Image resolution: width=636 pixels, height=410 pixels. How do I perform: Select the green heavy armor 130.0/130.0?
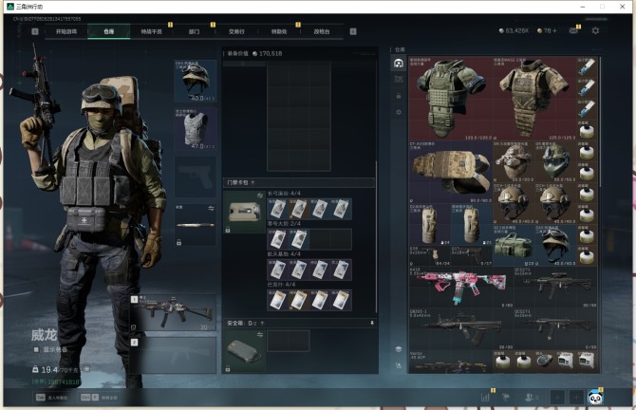451,99
